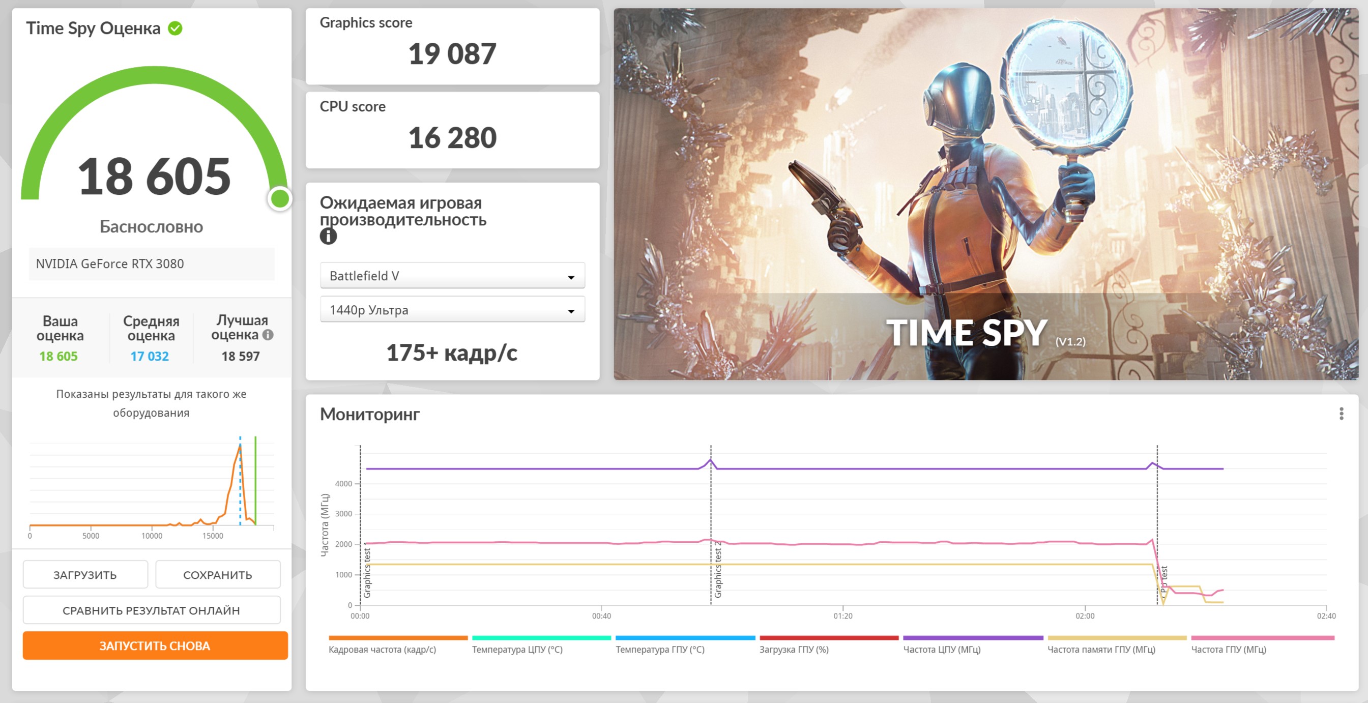Screen dimensions: 1368x703
Task: Toggle Температура ГПУ legend series
Action: [x=659, y=649]
